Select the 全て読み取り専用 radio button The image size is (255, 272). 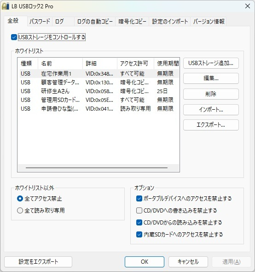pos(20,210)
